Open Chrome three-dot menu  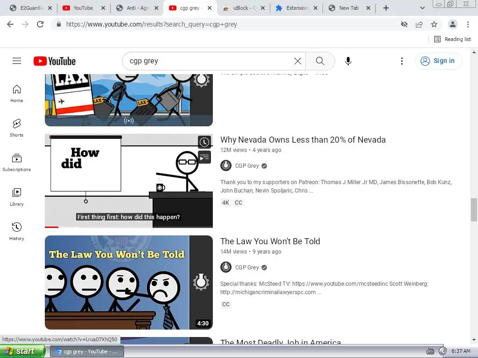tap(468, 24)
